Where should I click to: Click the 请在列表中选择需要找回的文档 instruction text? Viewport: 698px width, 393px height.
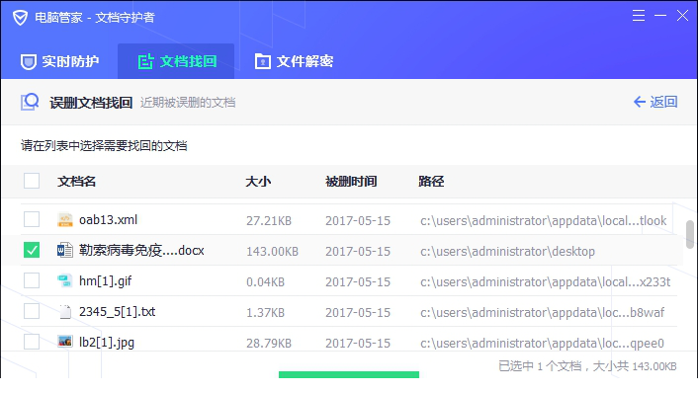pyautogui.click(x=104, y=146)
